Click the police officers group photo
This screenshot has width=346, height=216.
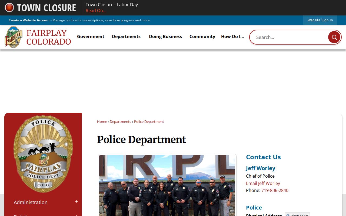point(167,185)
